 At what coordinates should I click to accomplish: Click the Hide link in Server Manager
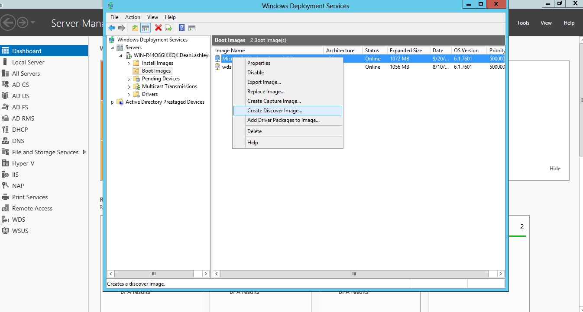555,169
